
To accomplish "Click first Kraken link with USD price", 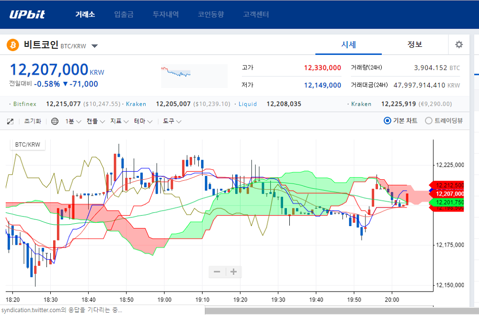I will pos(136,104).
